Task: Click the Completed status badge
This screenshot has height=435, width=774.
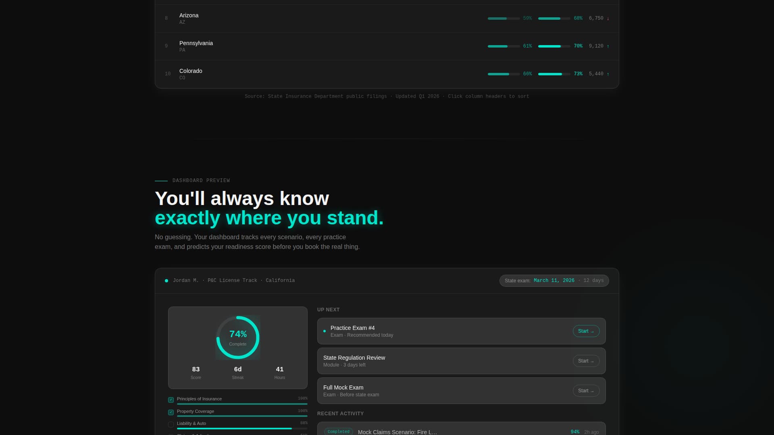Action: pyautogui.click(x=339, y=432)
